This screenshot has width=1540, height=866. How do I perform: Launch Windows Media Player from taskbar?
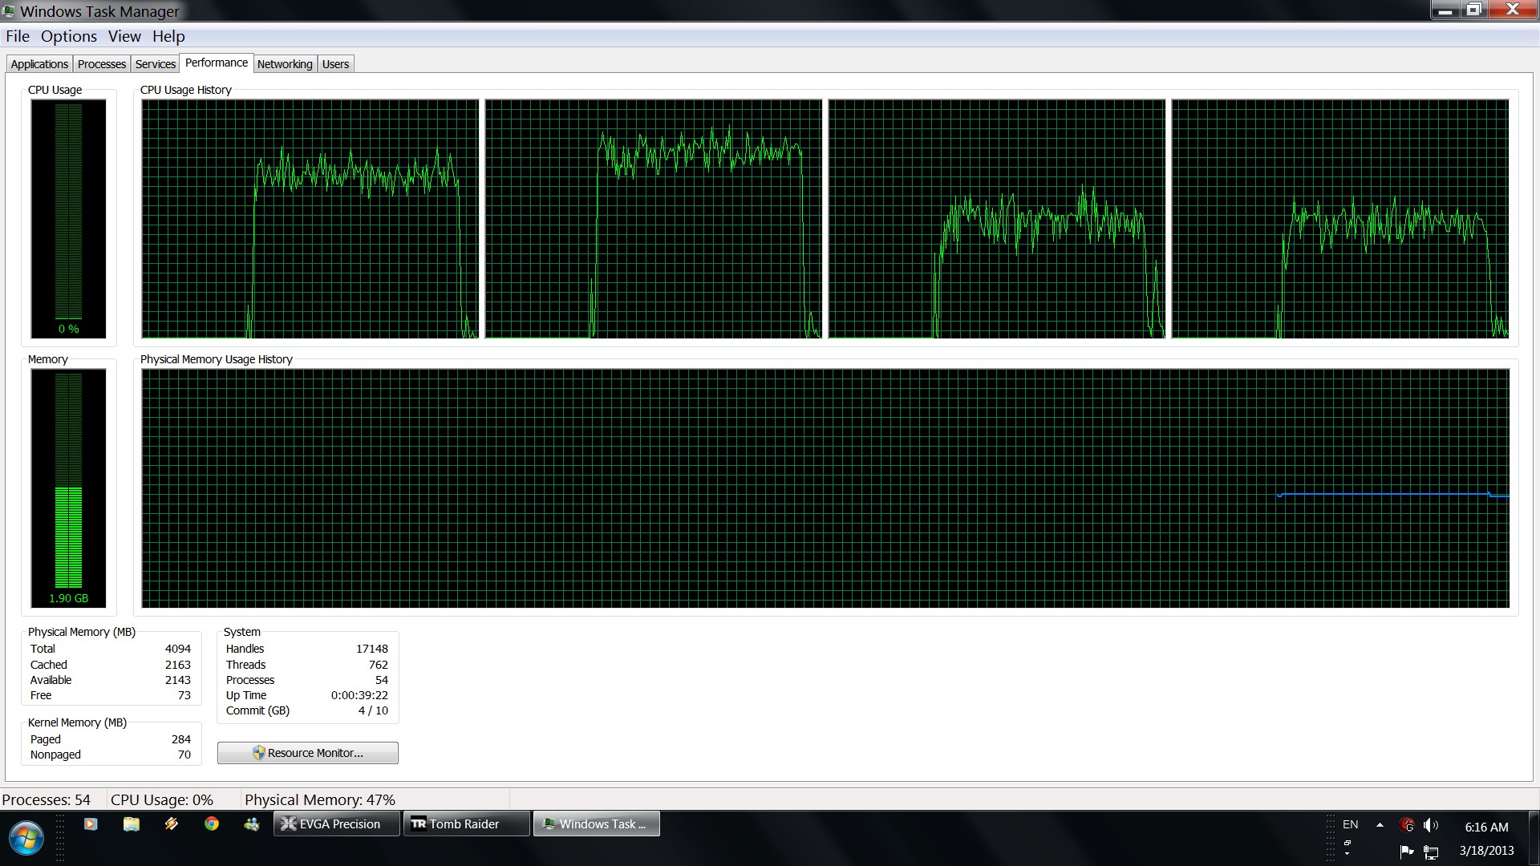pos(91,824)
